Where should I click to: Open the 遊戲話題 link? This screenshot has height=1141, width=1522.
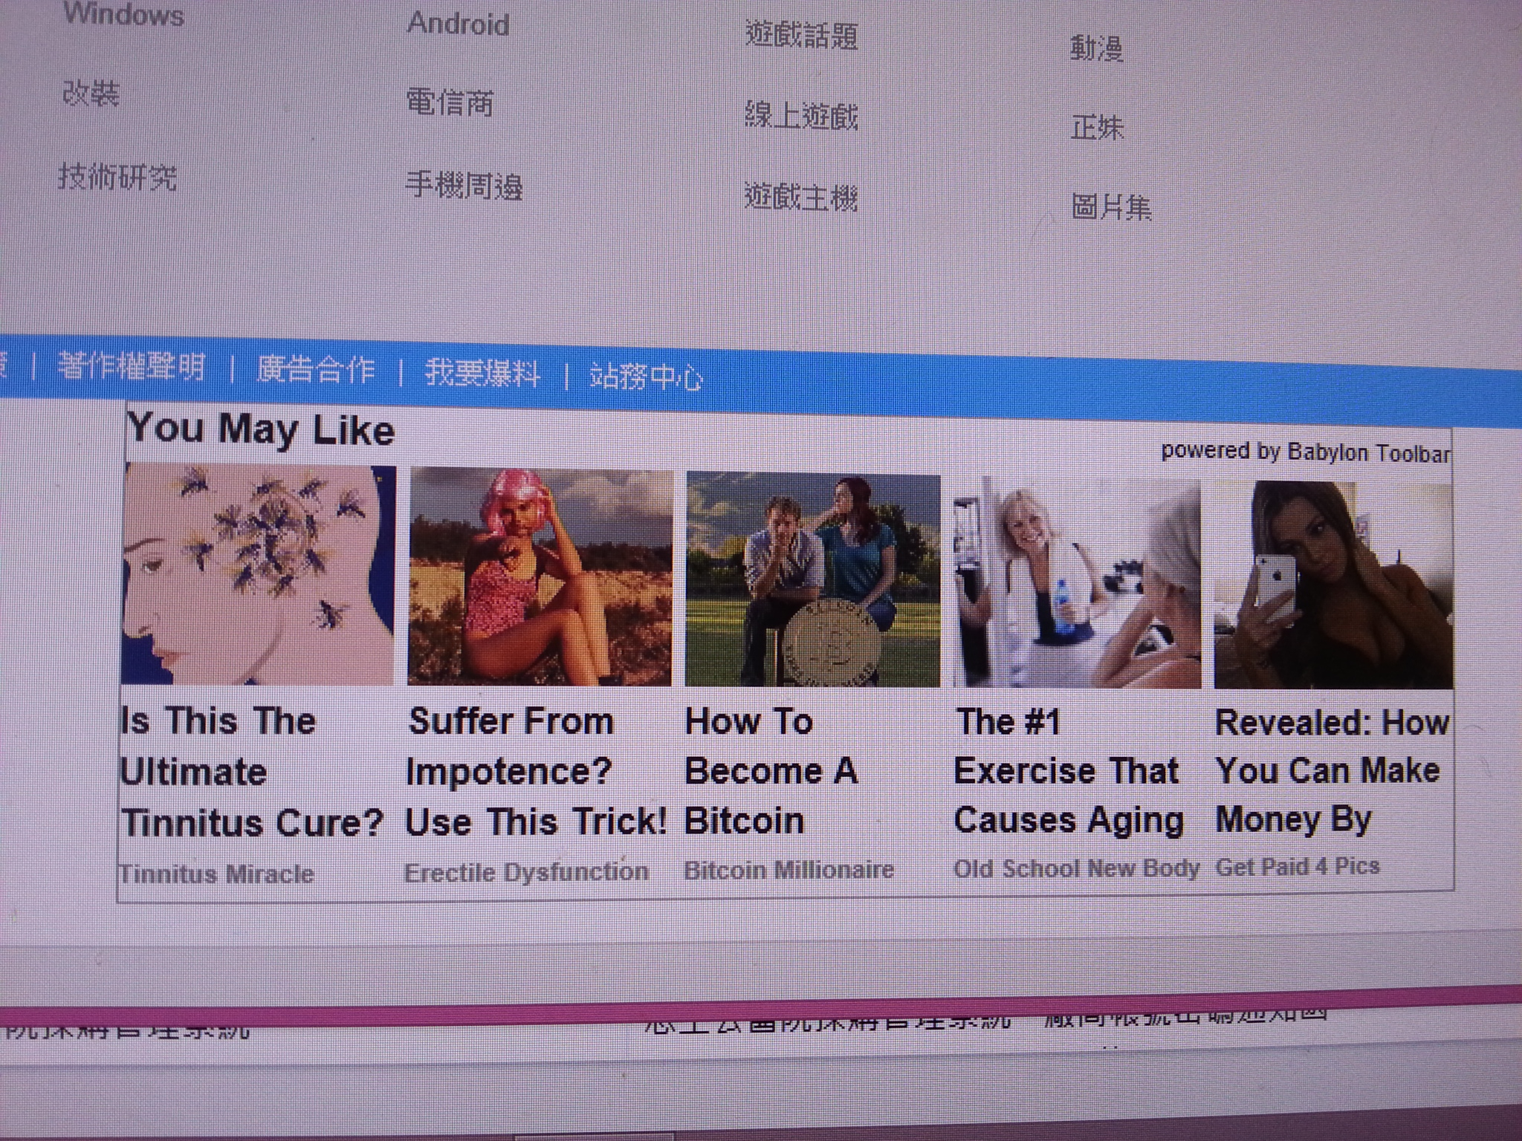point(801,35)
